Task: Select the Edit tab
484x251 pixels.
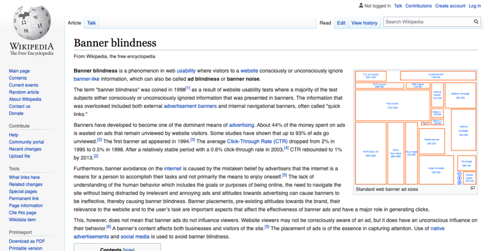Action: pyautogui.click(x=341, y=23)
